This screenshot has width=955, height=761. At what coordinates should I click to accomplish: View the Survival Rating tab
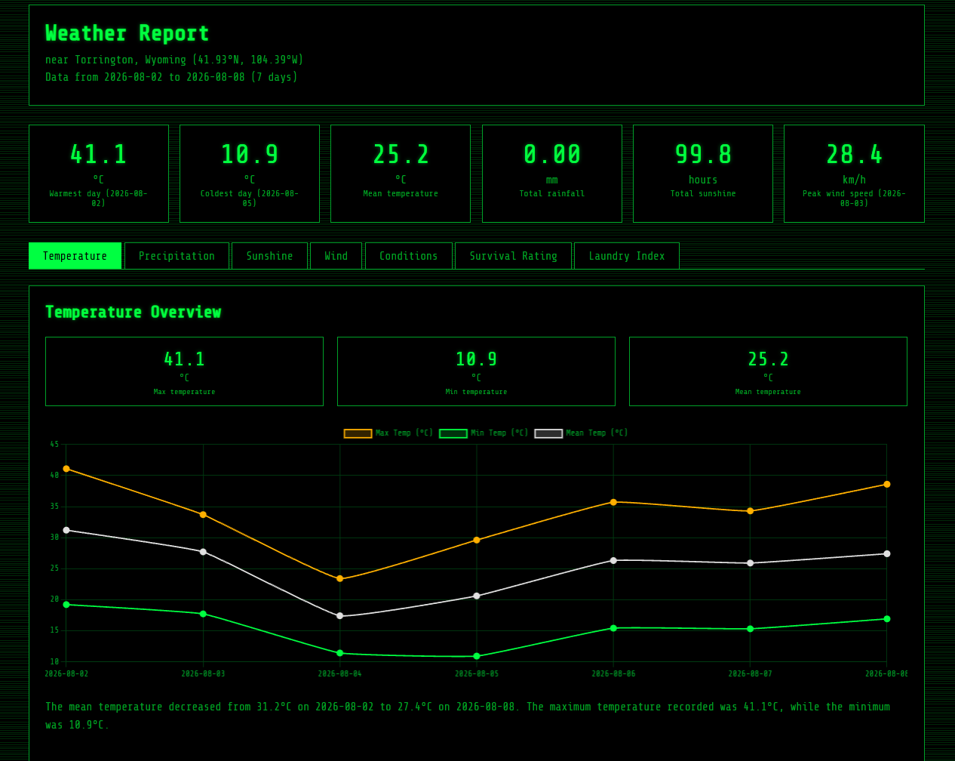click(x=513, y=256)
